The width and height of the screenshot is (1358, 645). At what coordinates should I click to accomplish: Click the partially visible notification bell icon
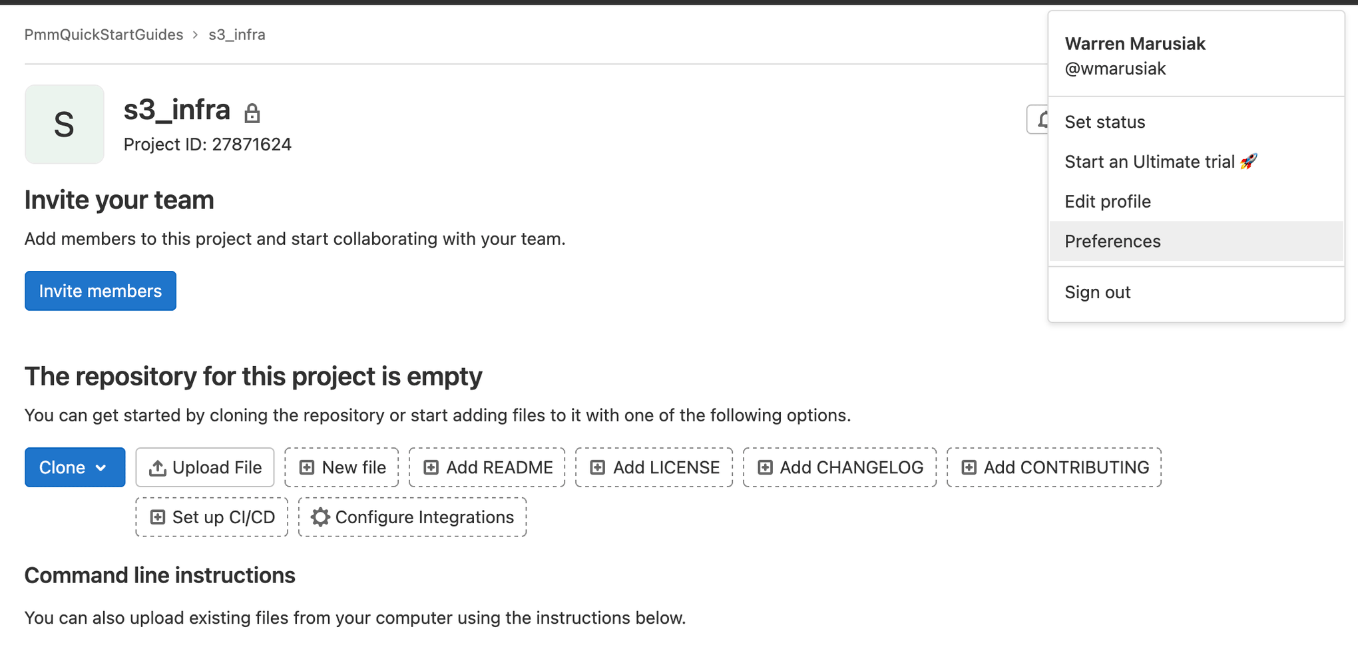[x=1042, y=120]
